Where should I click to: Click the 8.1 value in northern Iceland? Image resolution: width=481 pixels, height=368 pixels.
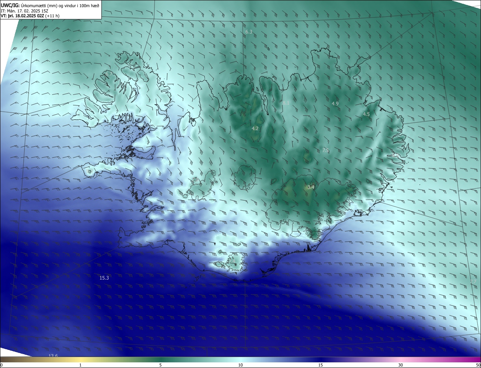286,103
